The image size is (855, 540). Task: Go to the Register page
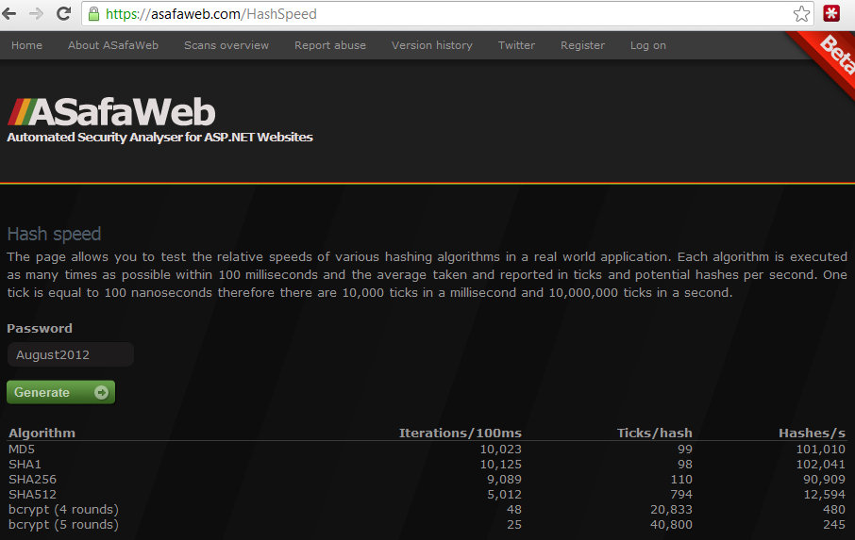(582, 45)
